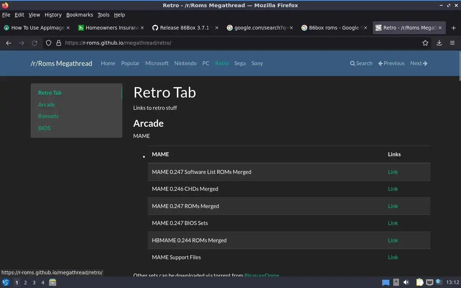Open the Downloads panel icon
Screen dimensions: 461x288
(x=439, y=43)
